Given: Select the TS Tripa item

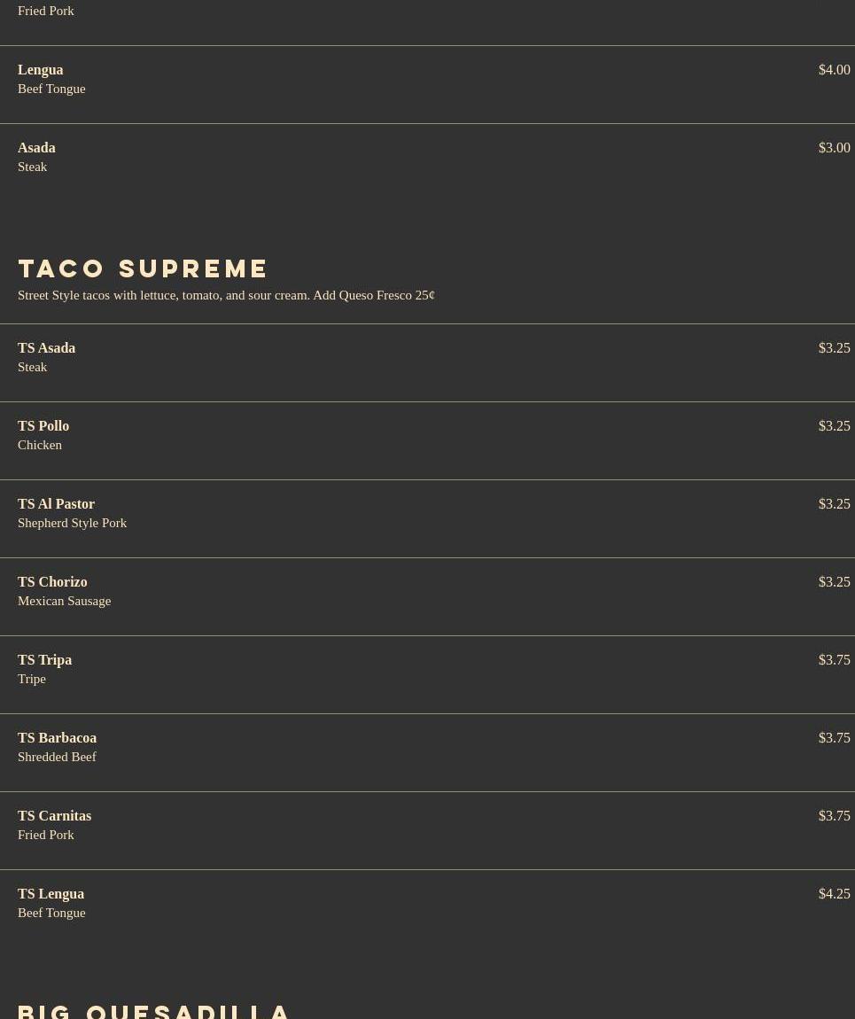Looking at the screenshot, I should (x=427, y=674).
